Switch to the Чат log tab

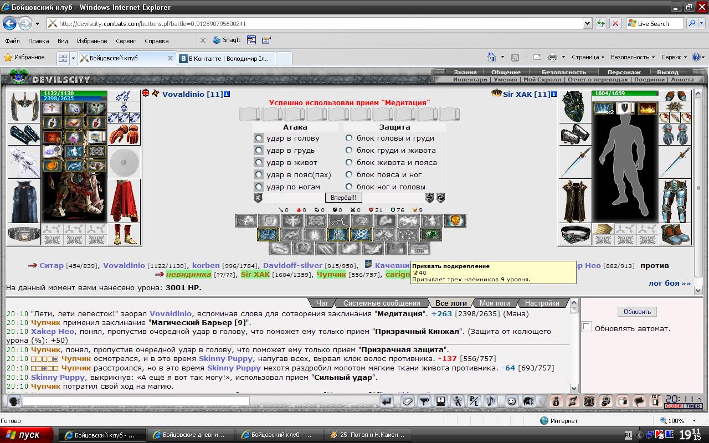322,303
